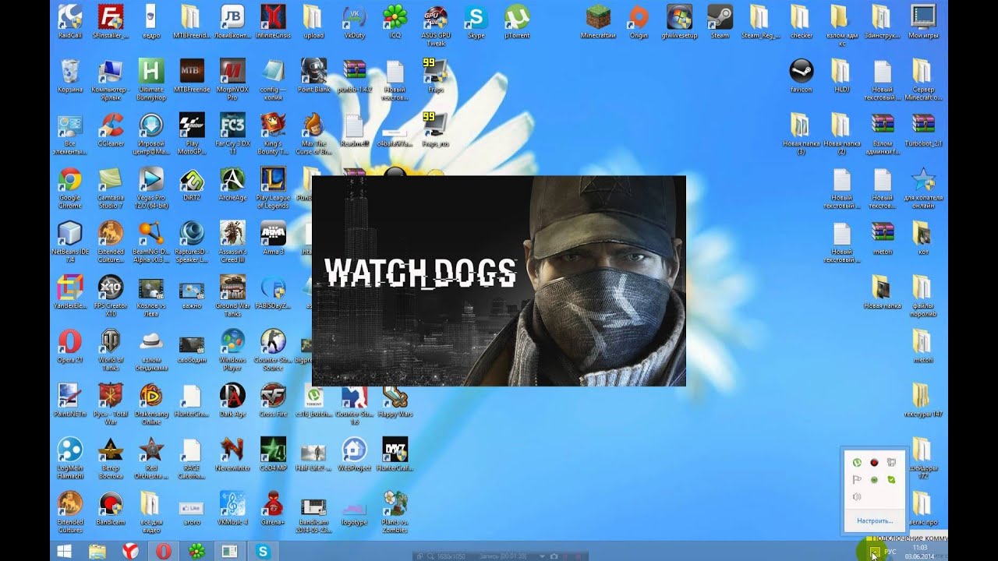Viewport: 998px width, 561px height.
Task: Open Skype from the taskbar
Action: [263, 551]
